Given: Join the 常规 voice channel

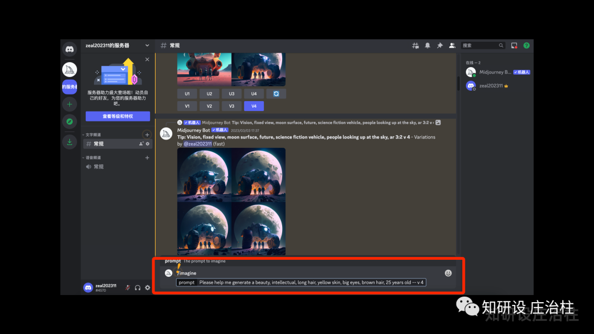Looking at the screenshot, I should point(118,166).
